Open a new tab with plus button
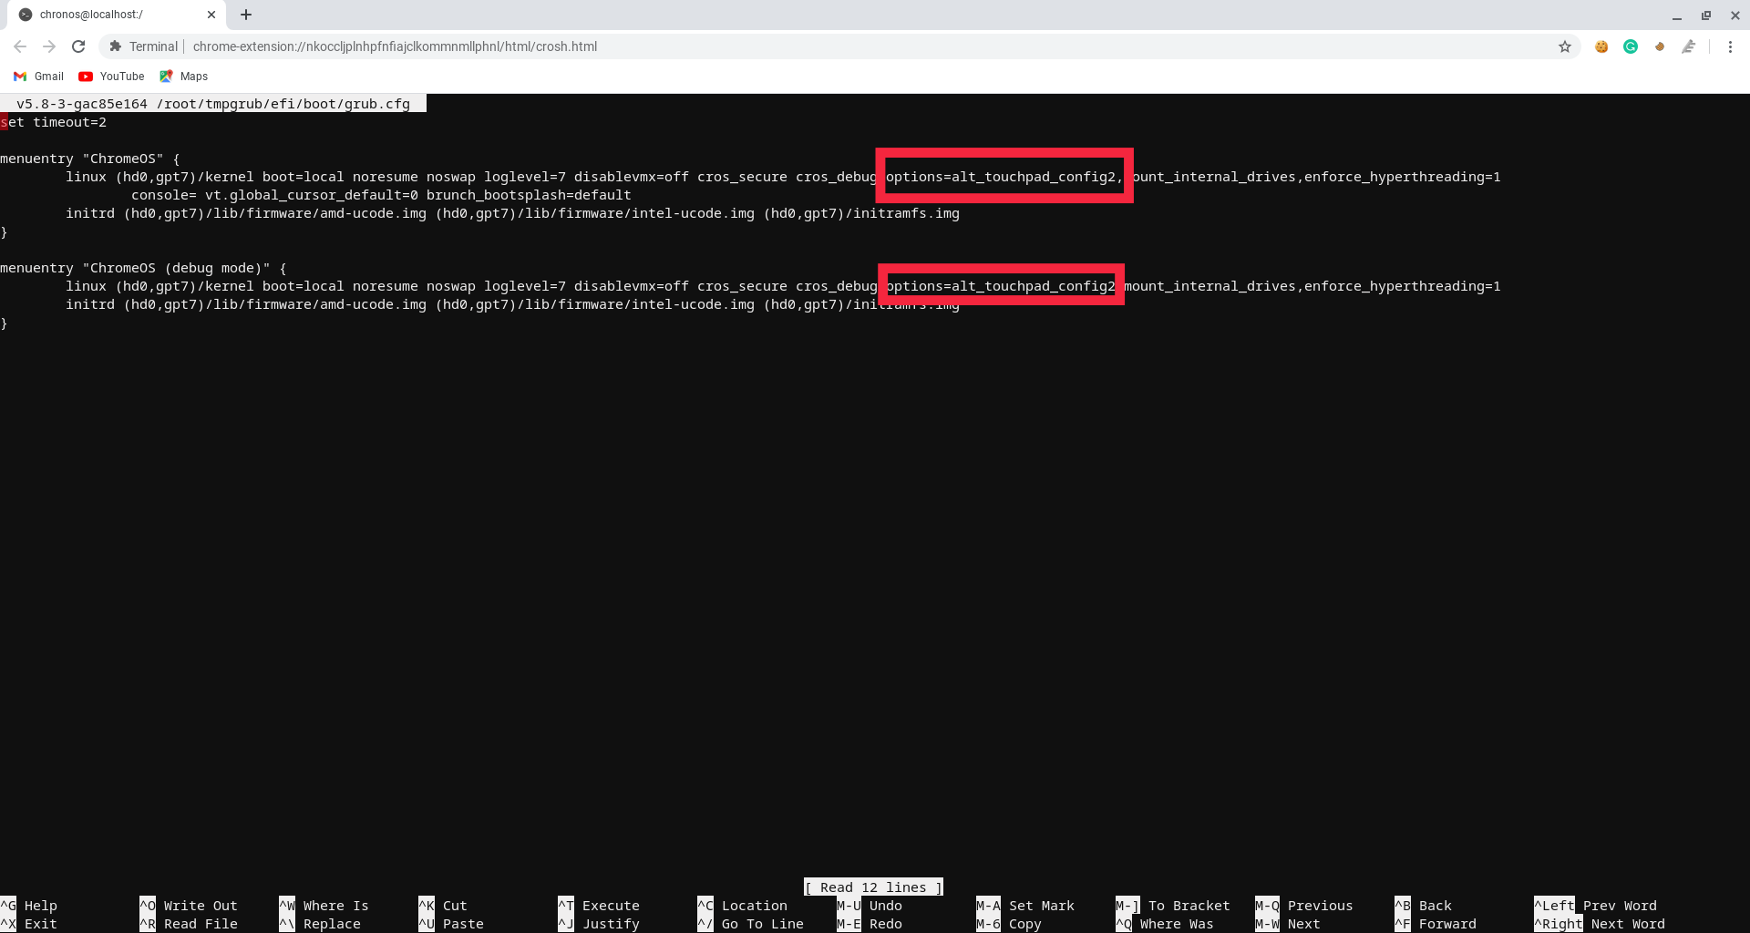This screenshot has height=933, width=1750. click(246, 15)
